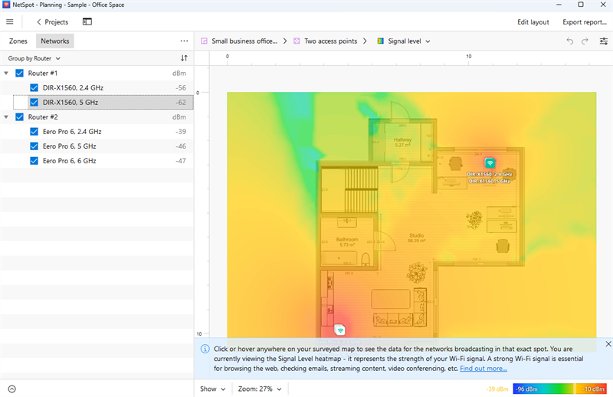Screen dimensions: 613x397
Task: Collapse the Router #2 tree group
Action: click(7, 117)
